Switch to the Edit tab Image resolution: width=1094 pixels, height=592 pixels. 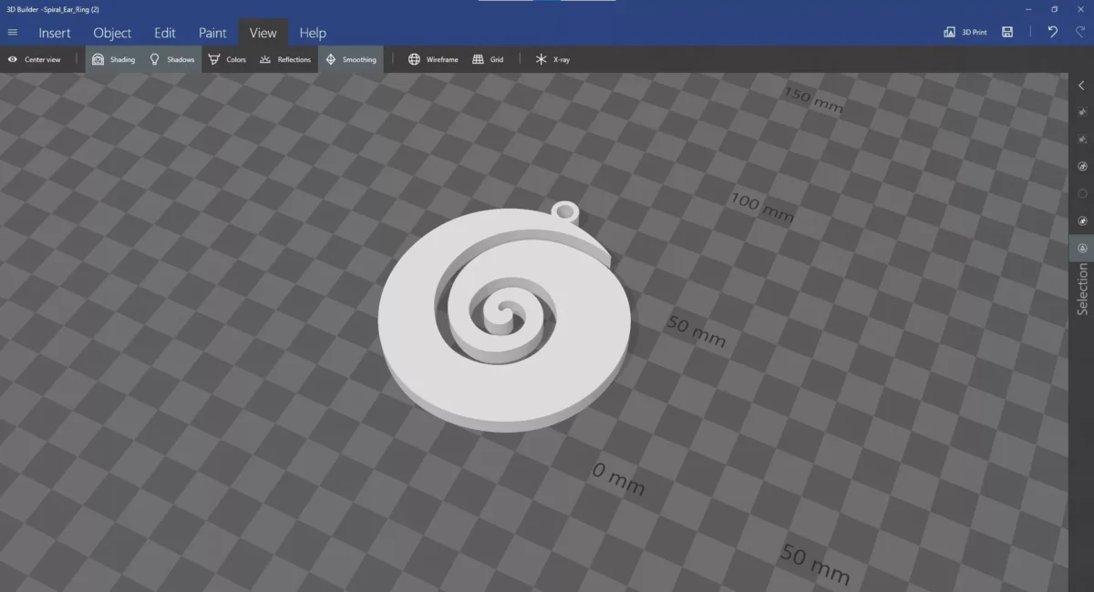(x=165, y=33)
